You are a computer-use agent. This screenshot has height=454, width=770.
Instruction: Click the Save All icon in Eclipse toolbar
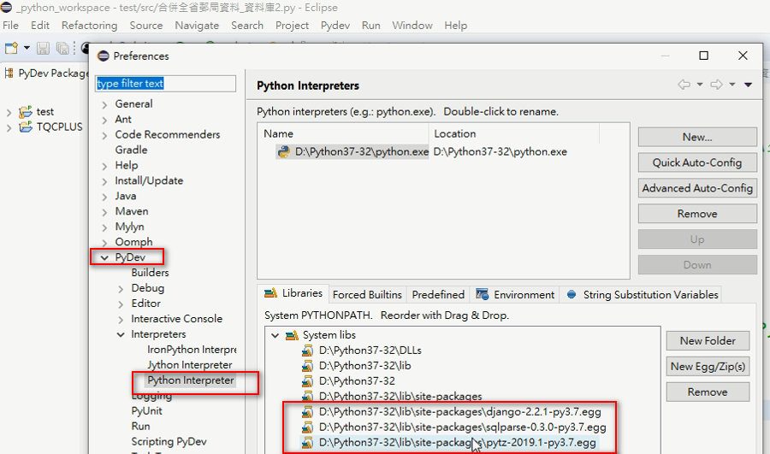(62, 48)
